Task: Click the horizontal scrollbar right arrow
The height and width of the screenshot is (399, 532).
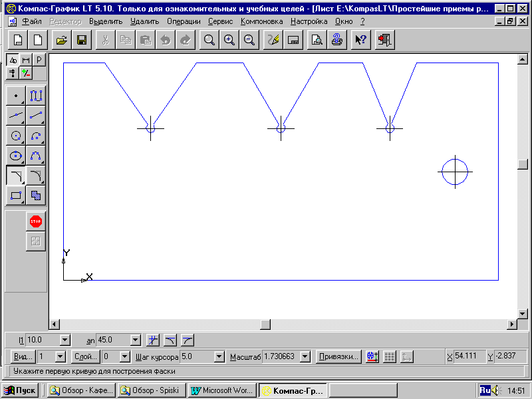Action: 512,325
